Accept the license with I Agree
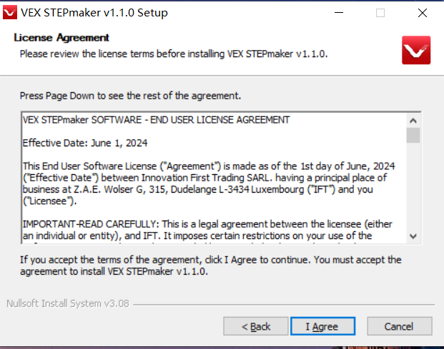Viewport: 444px width, 349px height. [x=322, y=326]
